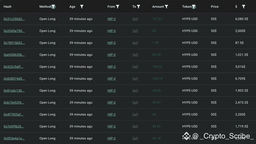
Task: Open the From column filter icon
Action: pyautogui.click(x=118, y=7)
